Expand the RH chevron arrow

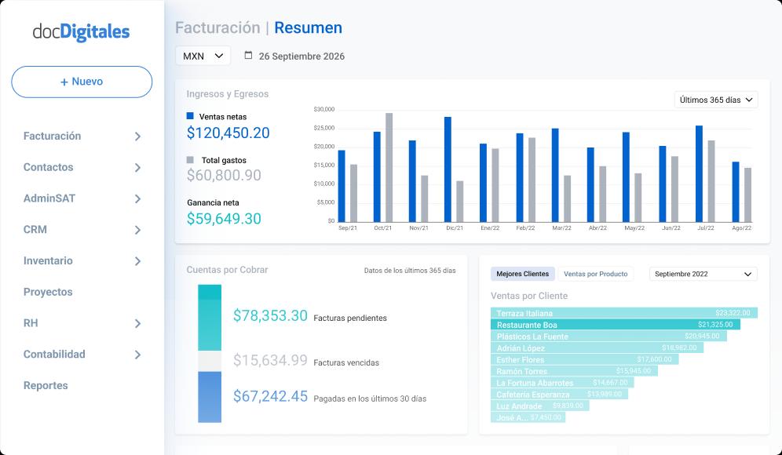(x=137, y=324)
